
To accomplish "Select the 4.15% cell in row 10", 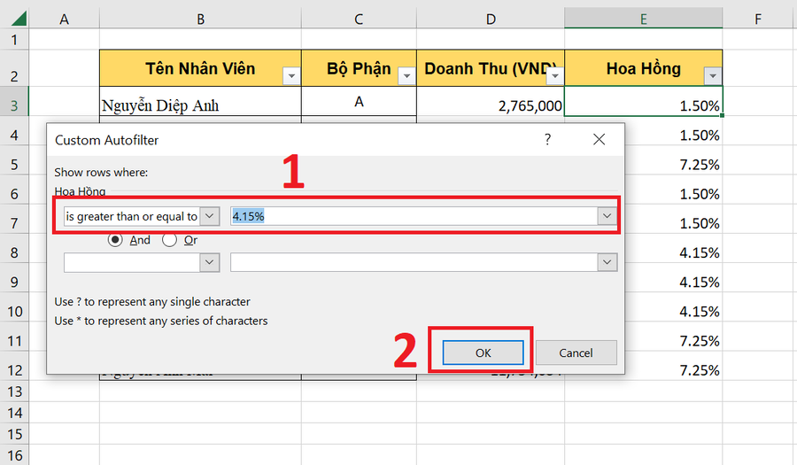I will click(x=674, y=306).
